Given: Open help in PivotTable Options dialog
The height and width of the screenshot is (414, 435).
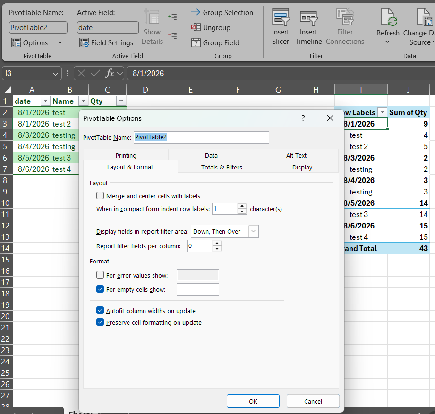Looking at the screenshot, I should [303, 118].
